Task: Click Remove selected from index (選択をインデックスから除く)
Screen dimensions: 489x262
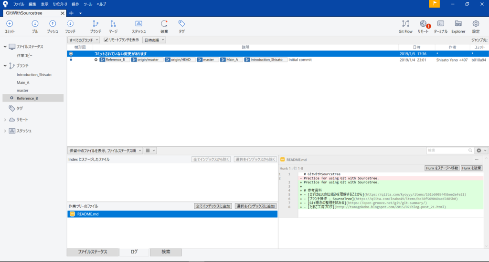Action: (255, 159)
